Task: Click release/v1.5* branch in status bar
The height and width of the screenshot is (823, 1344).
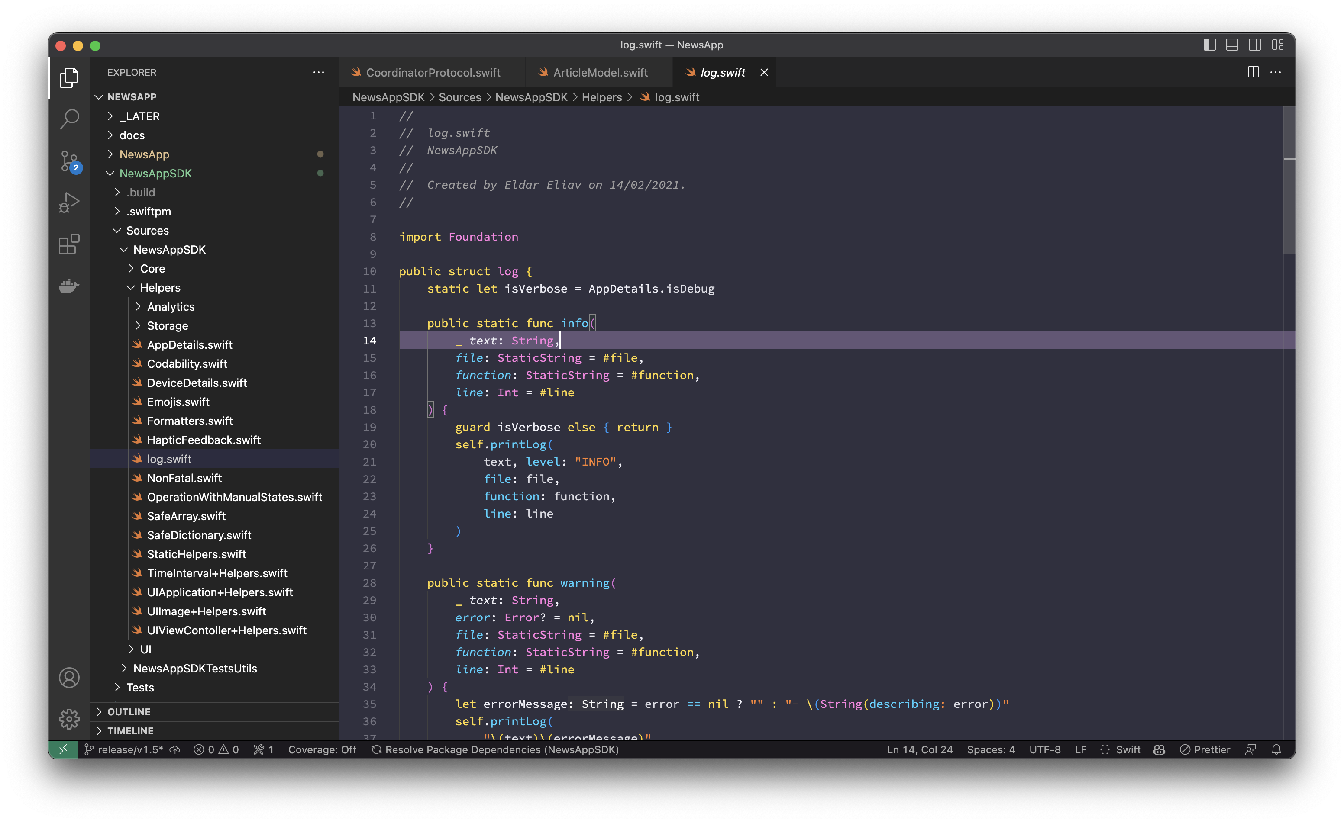Action: pyautogui.click(x=124, y=749)
